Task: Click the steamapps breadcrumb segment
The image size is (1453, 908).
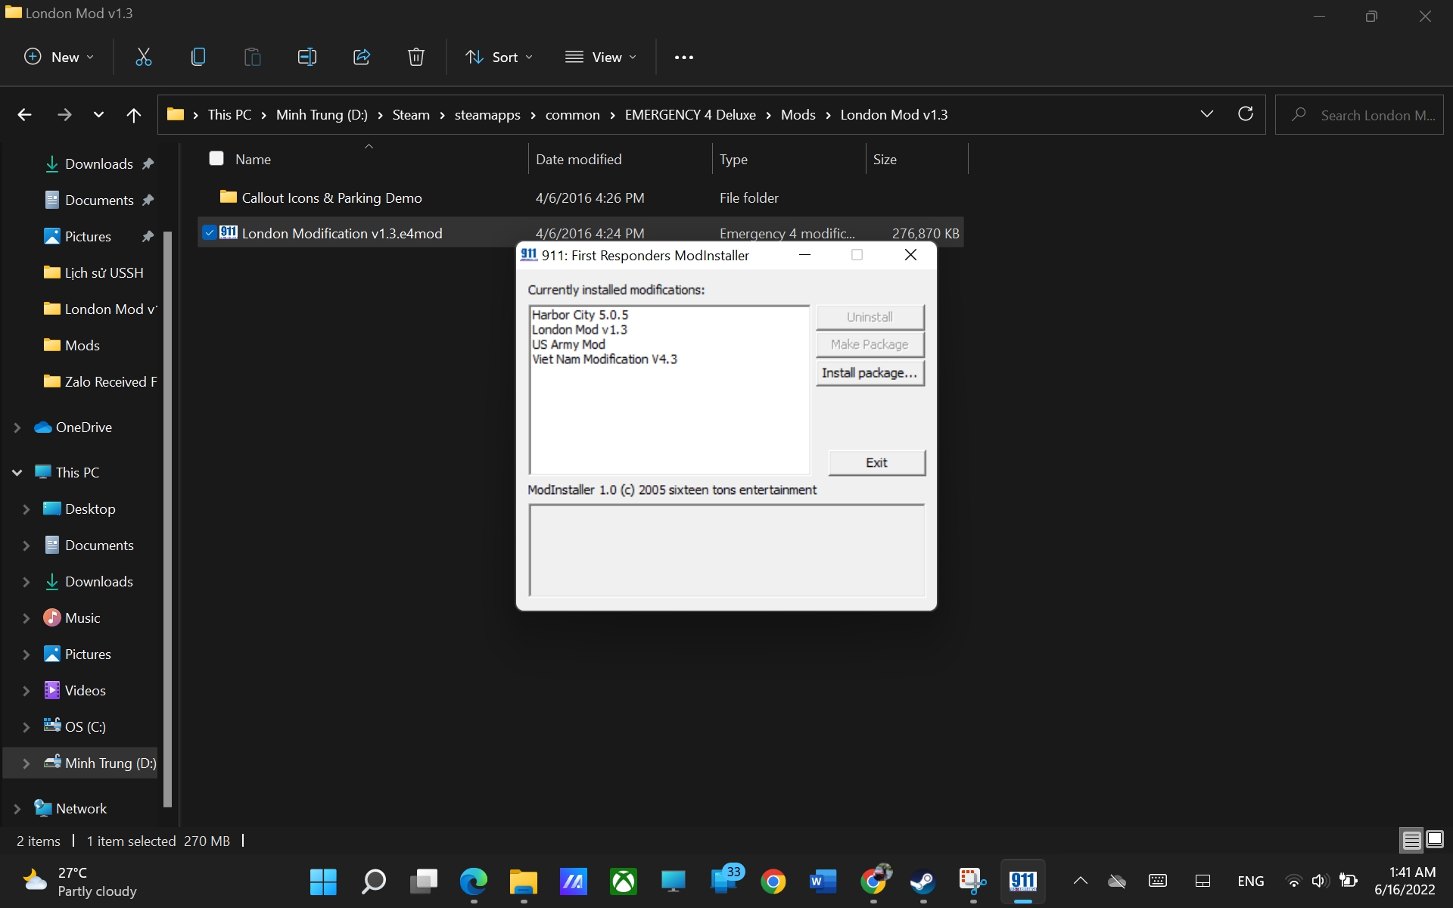Action: tap(487, 115)
